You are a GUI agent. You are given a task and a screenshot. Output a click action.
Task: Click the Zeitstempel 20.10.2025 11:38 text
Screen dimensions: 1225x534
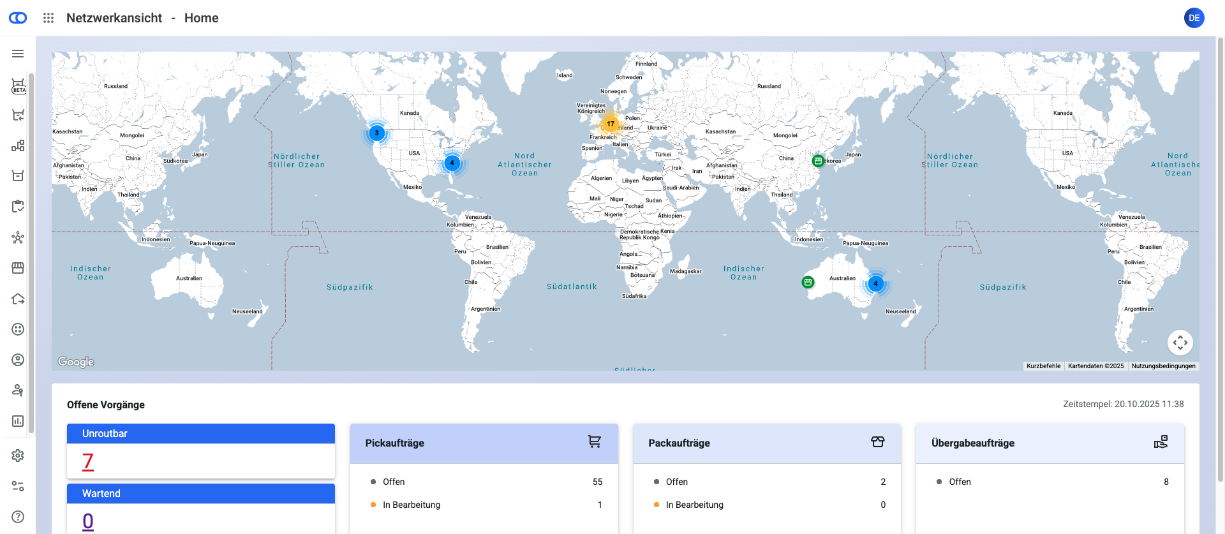coord(1124,404)
